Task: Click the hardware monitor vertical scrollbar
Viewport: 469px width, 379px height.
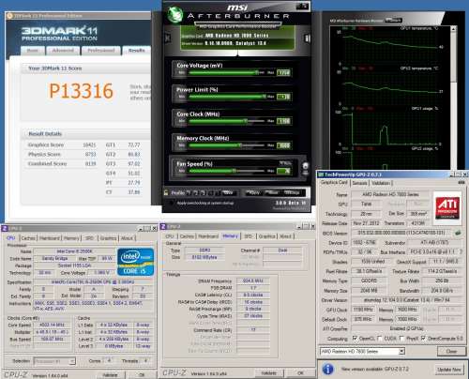Action: 453,98
